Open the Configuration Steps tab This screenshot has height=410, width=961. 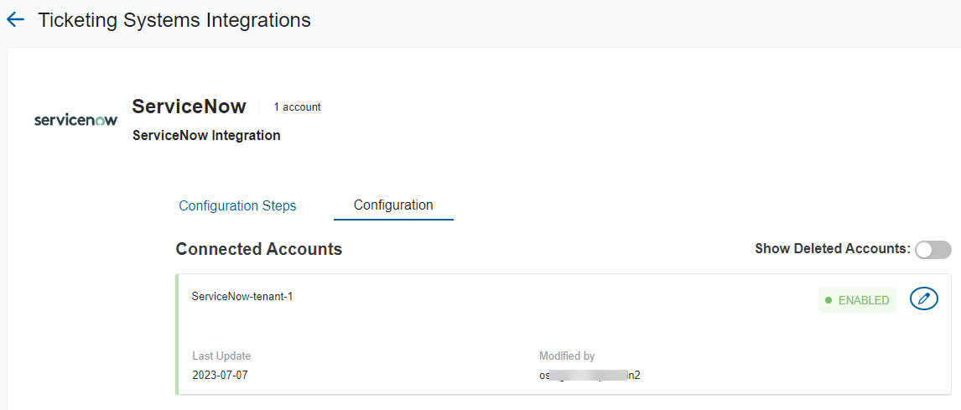point(237,206)
